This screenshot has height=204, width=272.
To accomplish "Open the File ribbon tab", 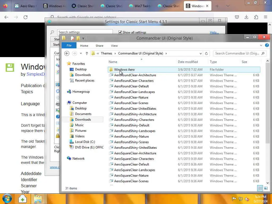I will [x=69, y=45].
